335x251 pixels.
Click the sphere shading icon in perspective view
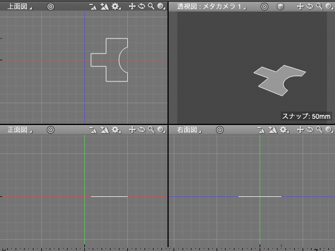pyautogui.click(x=328, y=7)
